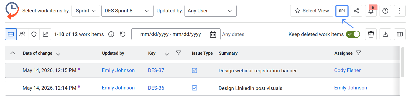Open Emily Johnson assignee in DES-36 row
Image resolution: width=409 pixels, height=96 pixels.
coord(351,88)
